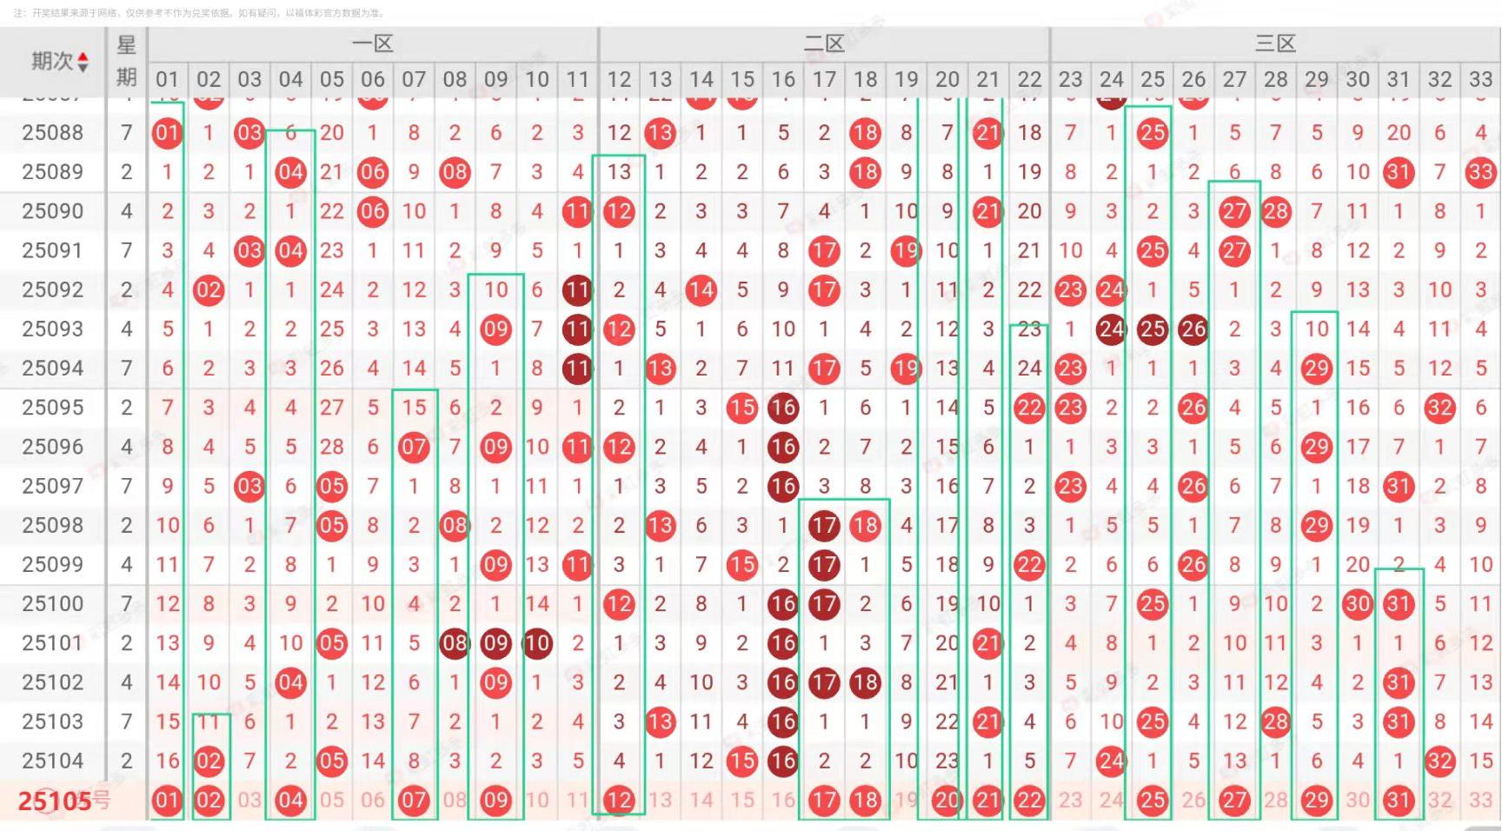Click column header 11 in the header row
Viewport: 1502px width, 831px height.
click(x=578, y=79)
